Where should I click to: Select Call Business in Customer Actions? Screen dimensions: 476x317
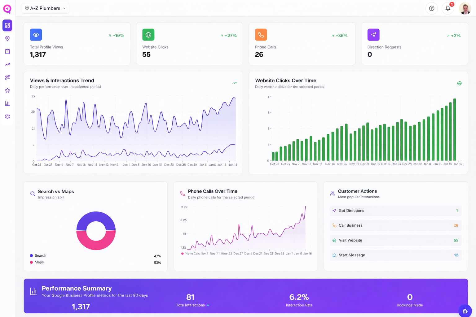395,225
